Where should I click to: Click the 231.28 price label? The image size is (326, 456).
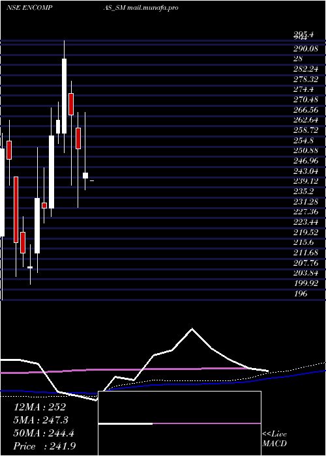pos(306,202)
